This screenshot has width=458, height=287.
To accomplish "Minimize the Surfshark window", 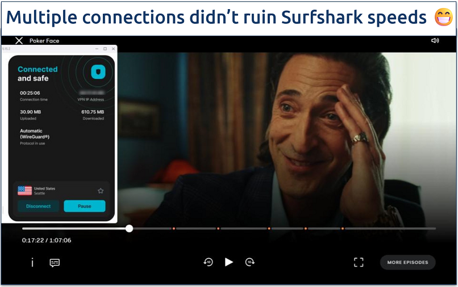I will (97, 49).
